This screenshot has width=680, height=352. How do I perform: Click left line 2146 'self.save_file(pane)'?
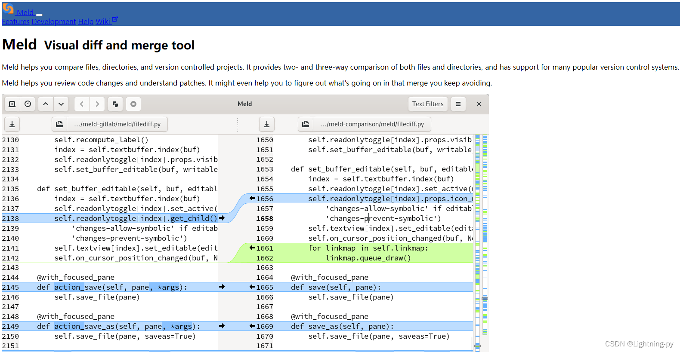(x=97, y=297)
